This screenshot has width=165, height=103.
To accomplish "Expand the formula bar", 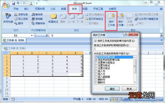I will point(161,35).
